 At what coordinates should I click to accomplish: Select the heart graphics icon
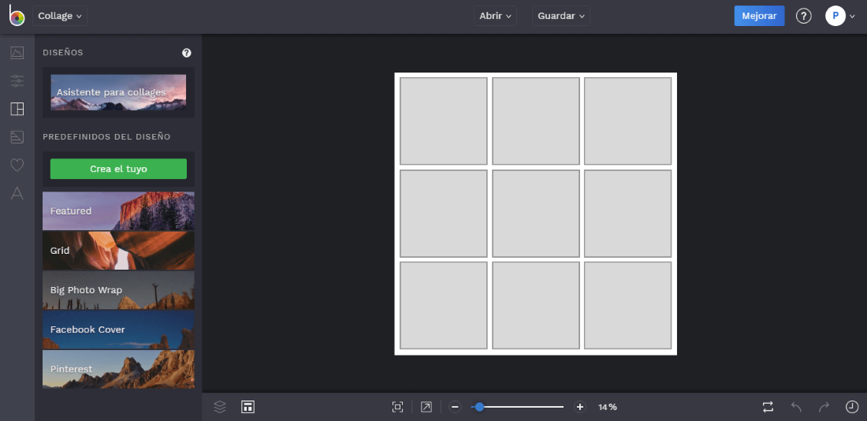point(17,165)
